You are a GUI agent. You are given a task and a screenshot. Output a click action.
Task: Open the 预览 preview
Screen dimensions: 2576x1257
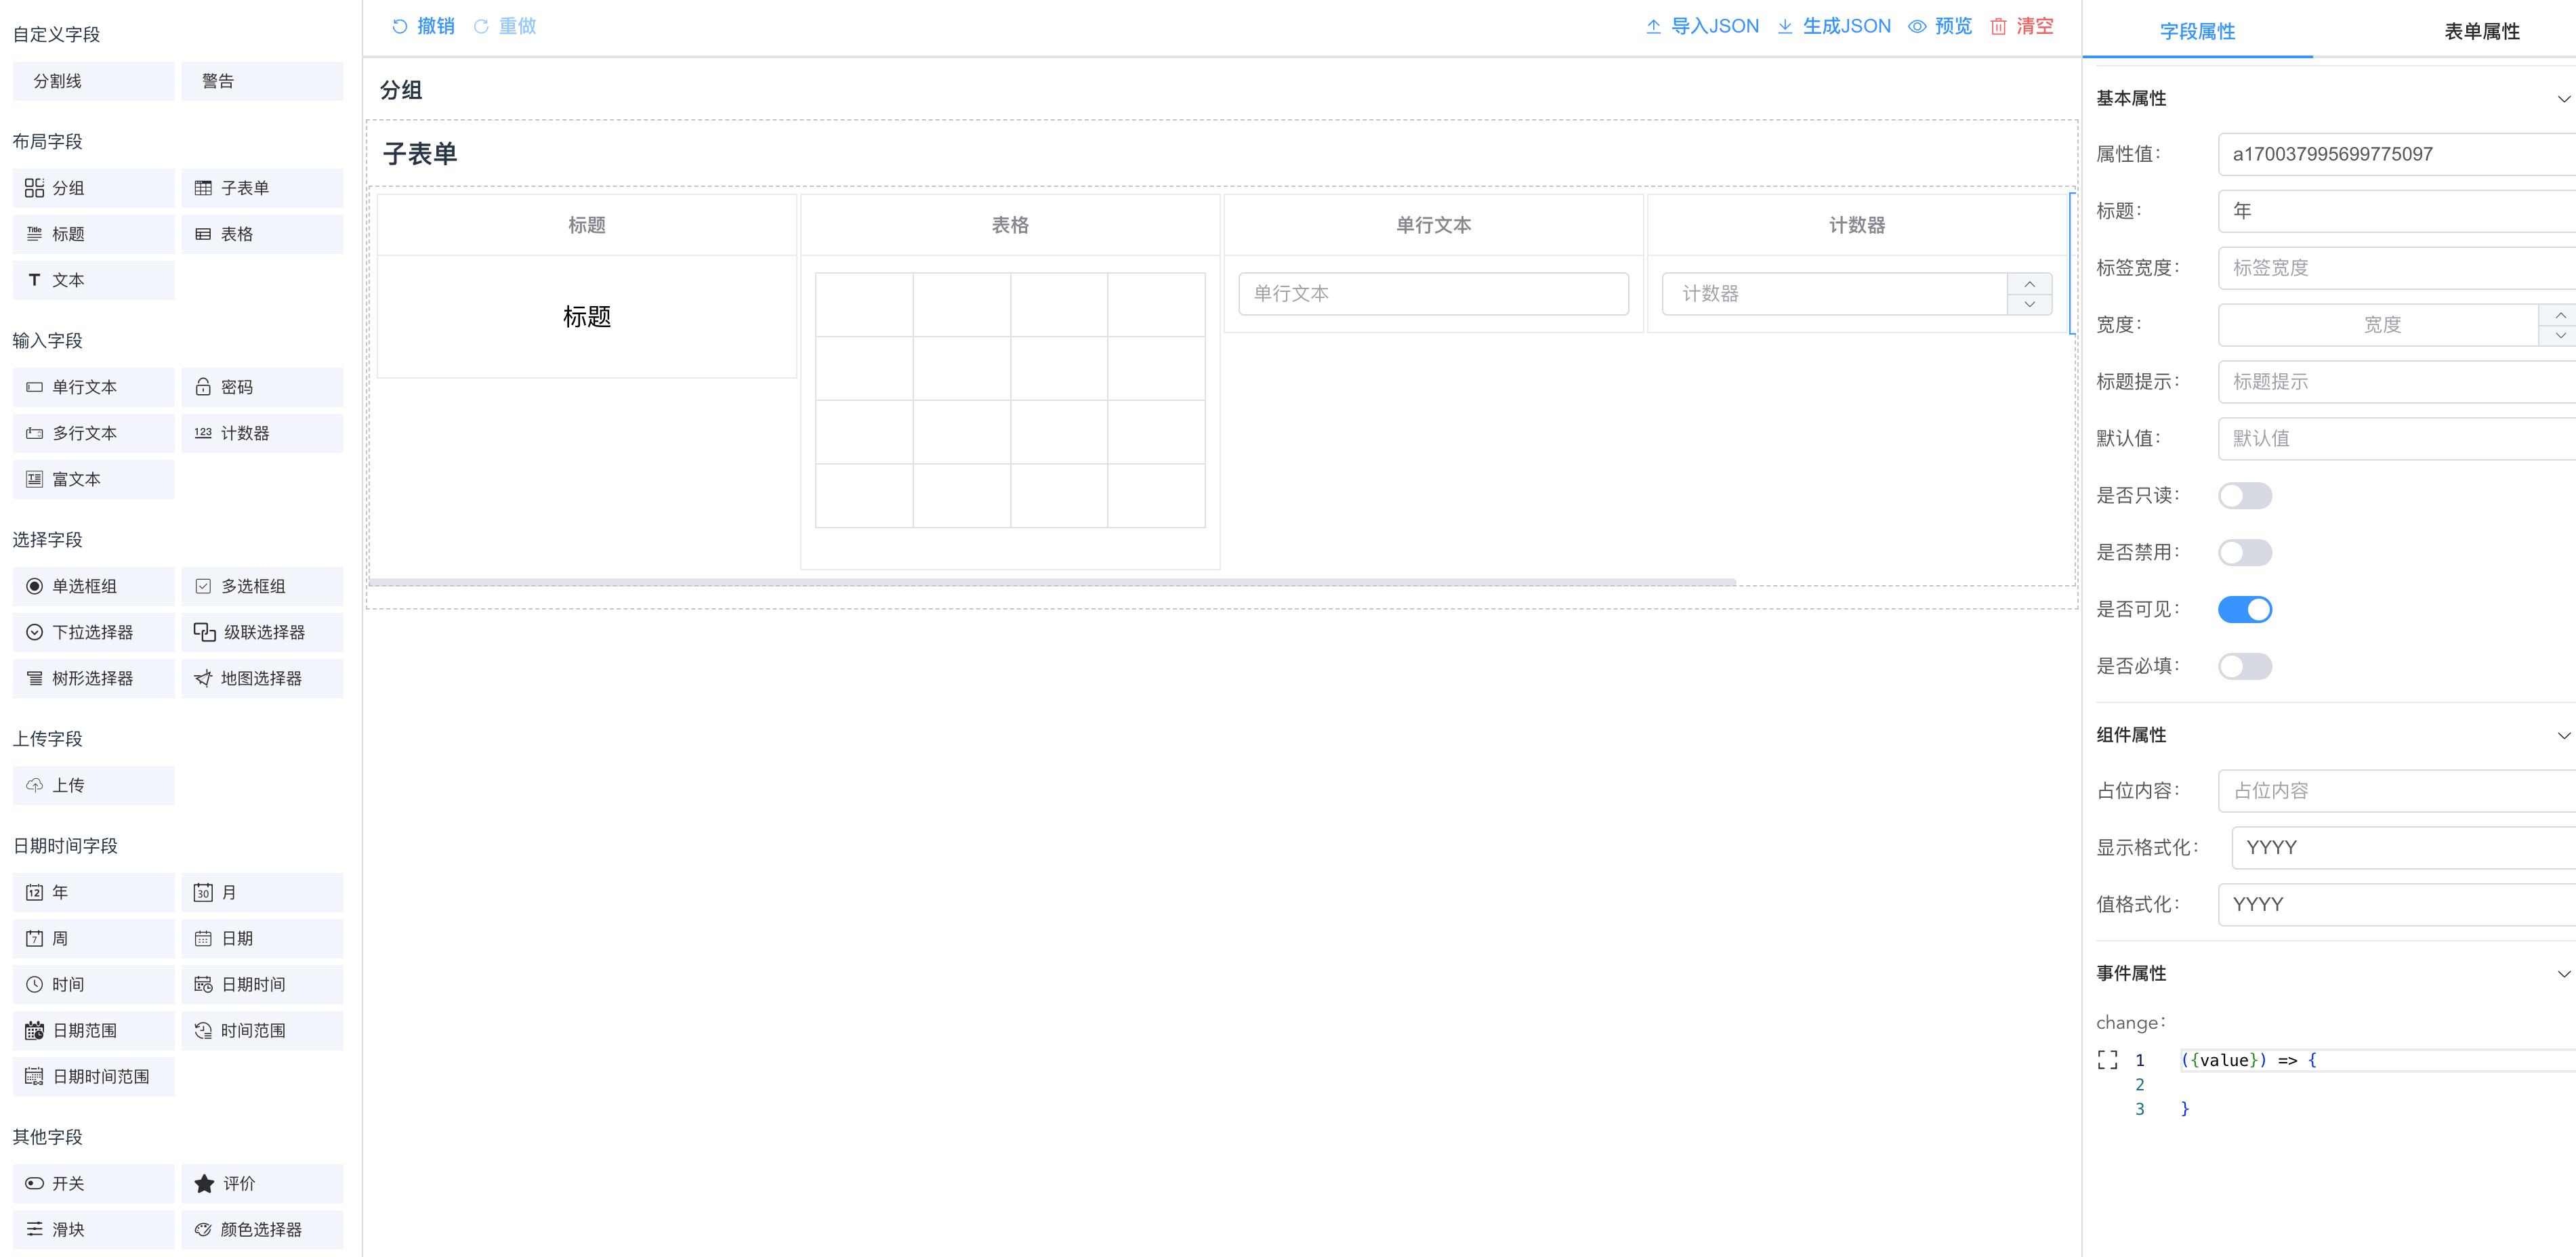1940,26
